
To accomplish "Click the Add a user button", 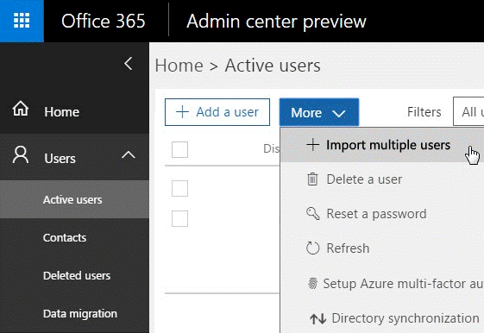I will coord(217,112).
